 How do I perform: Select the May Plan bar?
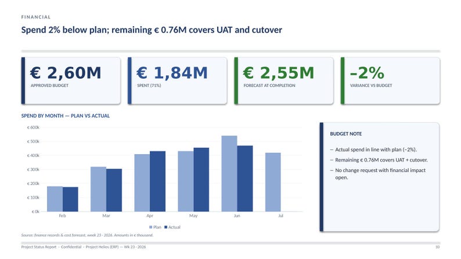point(186,181)
